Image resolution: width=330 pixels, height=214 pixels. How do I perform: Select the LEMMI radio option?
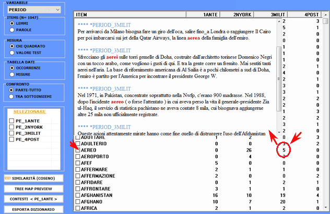(x=12, y=23)
